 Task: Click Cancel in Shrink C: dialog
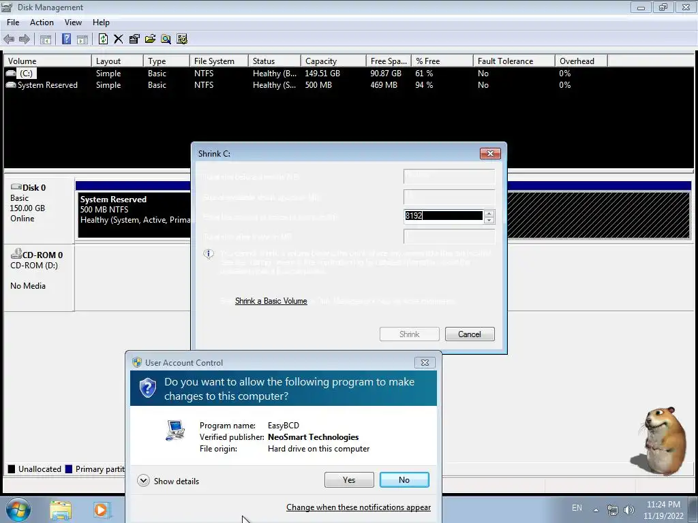tap(470, 334)
